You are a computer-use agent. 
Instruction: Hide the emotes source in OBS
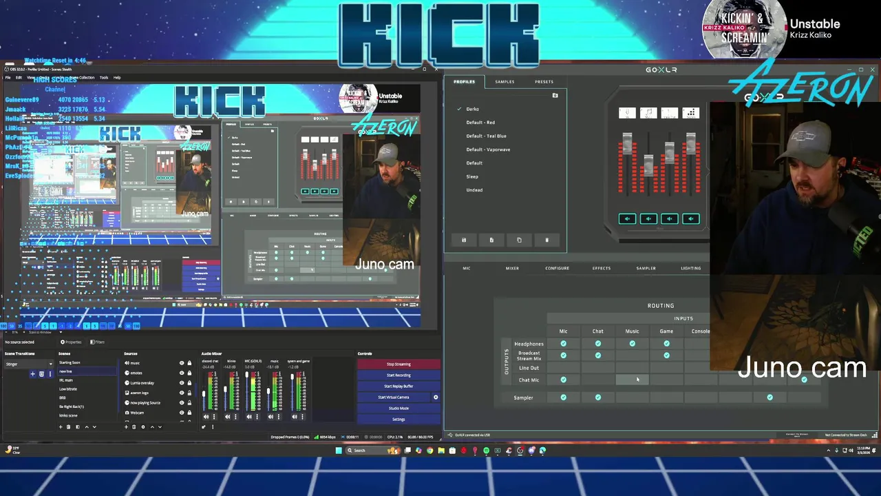[182, 373]
